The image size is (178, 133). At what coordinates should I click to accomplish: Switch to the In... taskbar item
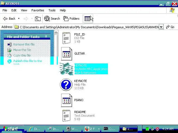tap(53, 129)
